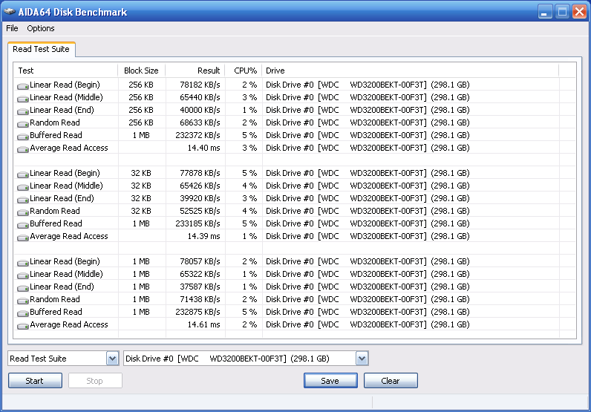This screenshot has width=591, height=412.
Task: Select the 52525 KB/s result value
Action: [200, 211]
